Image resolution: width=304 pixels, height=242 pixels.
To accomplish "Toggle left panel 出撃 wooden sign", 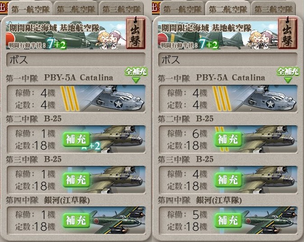I will [136, 33].
